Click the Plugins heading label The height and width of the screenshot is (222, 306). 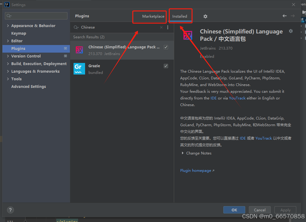click(82, 16)
